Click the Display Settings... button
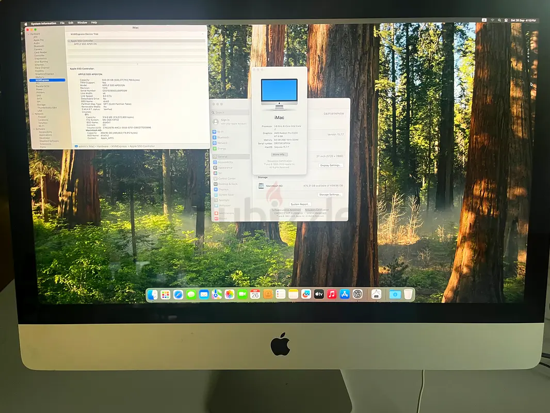 click(x=330, y=165)
